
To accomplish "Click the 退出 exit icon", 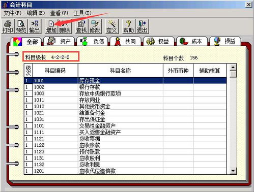I will [x=142, y=26].
